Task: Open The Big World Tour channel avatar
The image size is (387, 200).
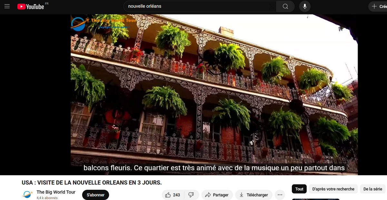Action: pyautogui.click(x=27, y=195)
